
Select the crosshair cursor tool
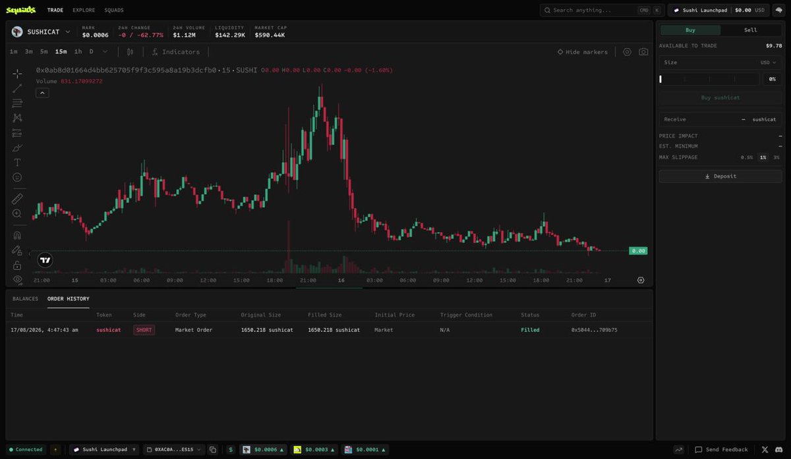click(x=17, y=73)
